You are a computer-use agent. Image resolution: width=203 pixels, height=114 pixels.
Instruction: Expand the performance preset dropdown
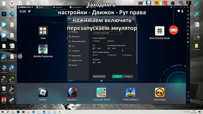pyautogui.click(x=107, y=33)
